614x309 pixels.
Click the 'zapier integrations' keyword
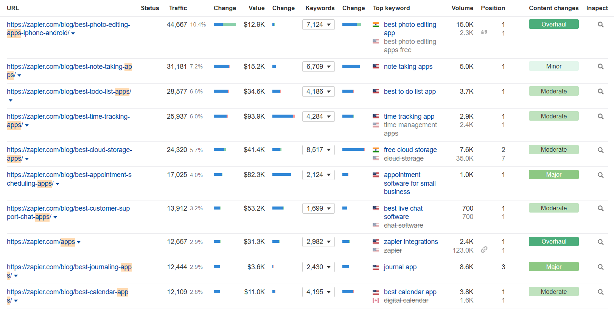pos(411,242)
